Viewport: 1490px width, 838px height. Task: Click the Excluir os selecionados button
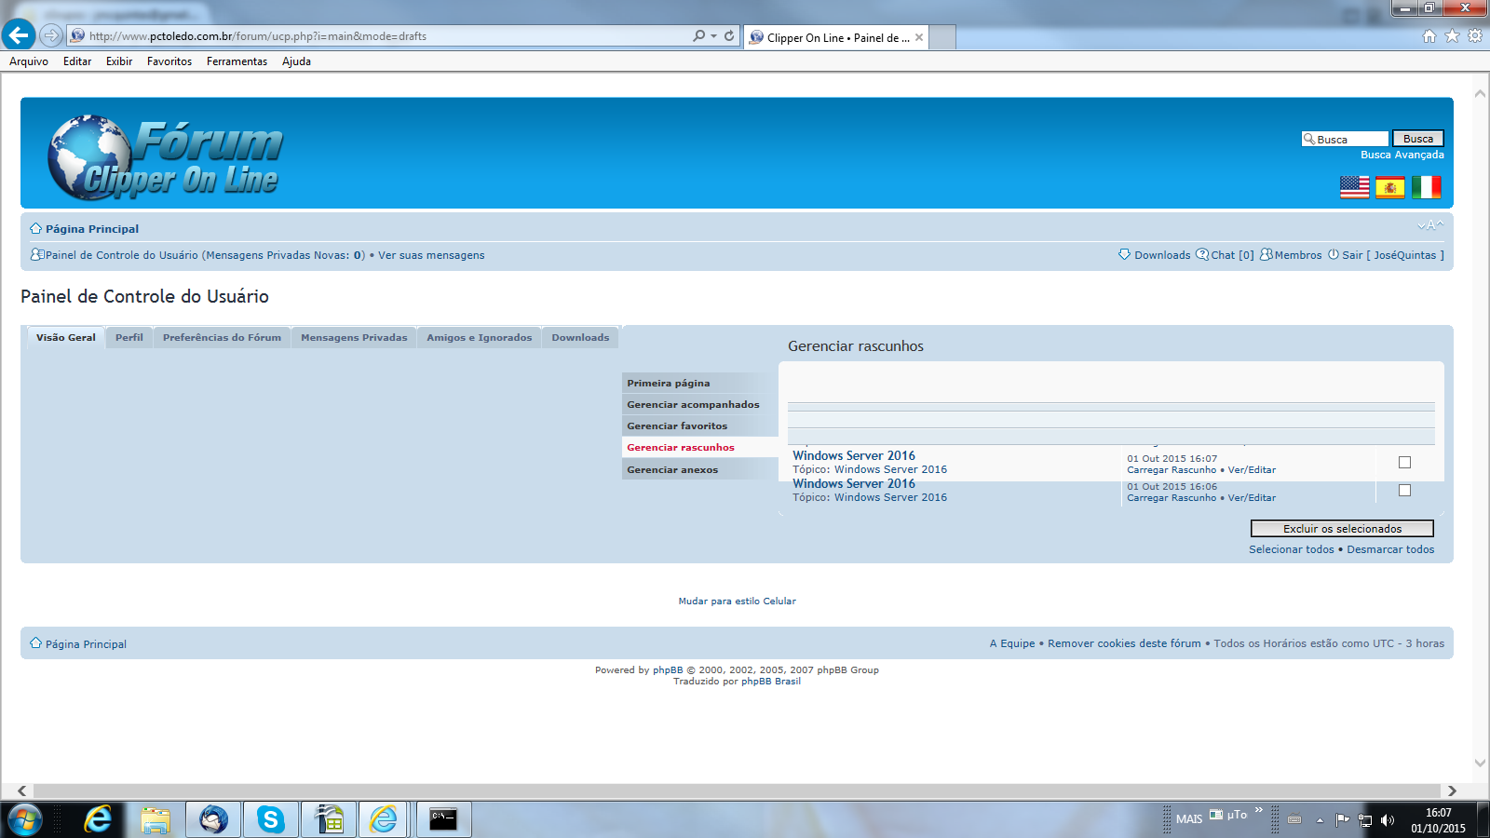coord(1342,529)
